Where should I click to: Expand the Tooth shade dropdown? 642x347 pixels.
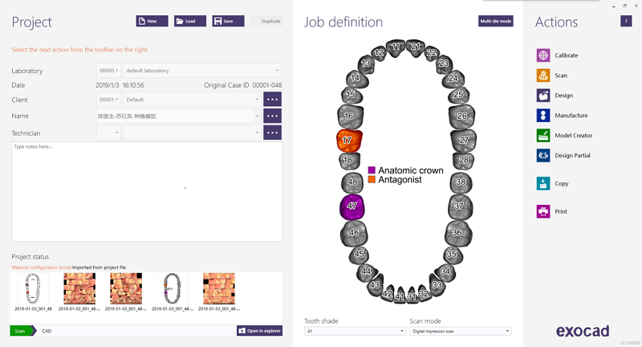click(x=355, y=331)
